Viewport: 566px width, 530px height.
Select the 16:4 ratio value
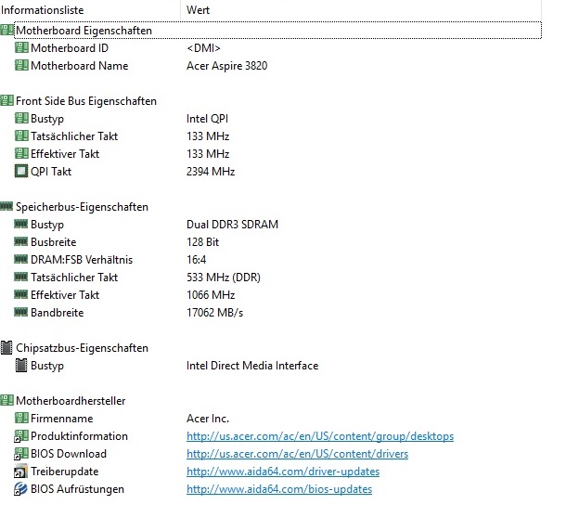(196, 260)
